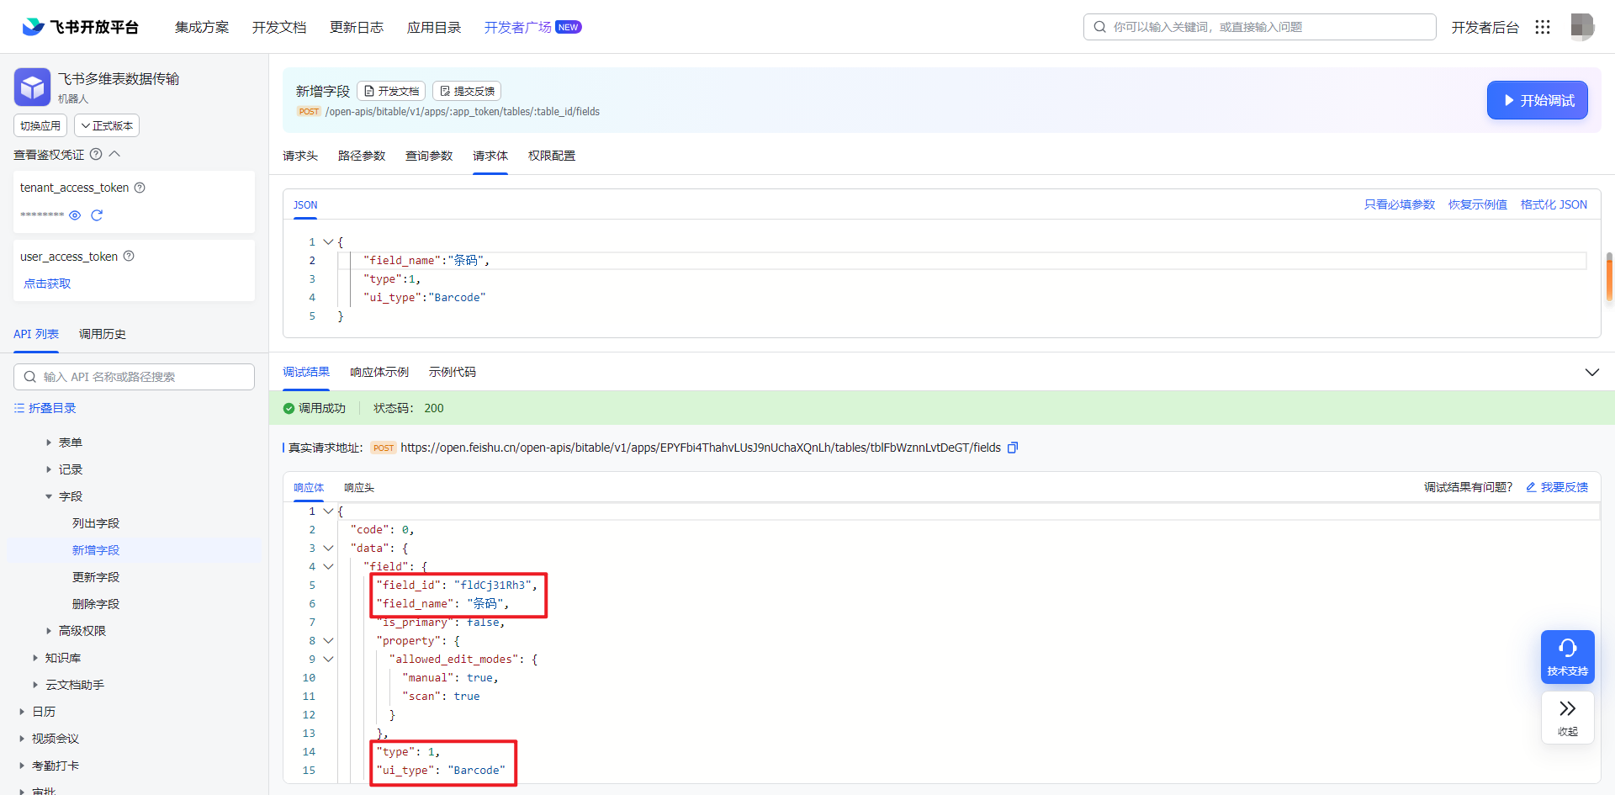Click 折叠目录 to fold API tree
The image size is (1615, 795).
45,408
